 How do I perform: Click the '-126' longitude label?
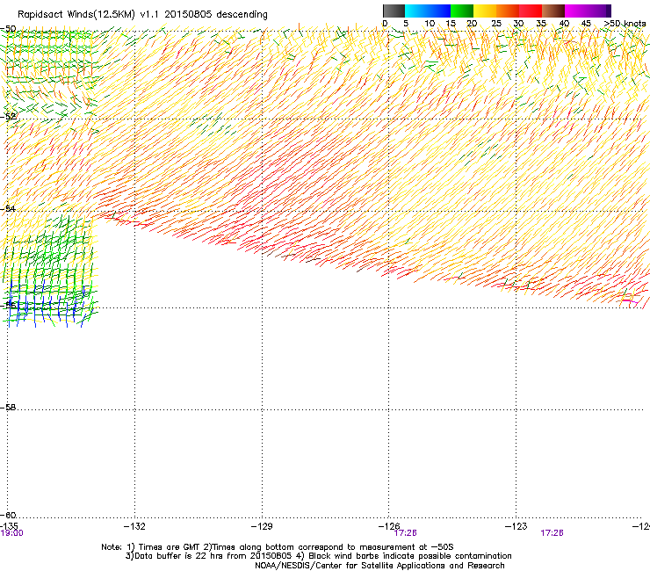389,526
